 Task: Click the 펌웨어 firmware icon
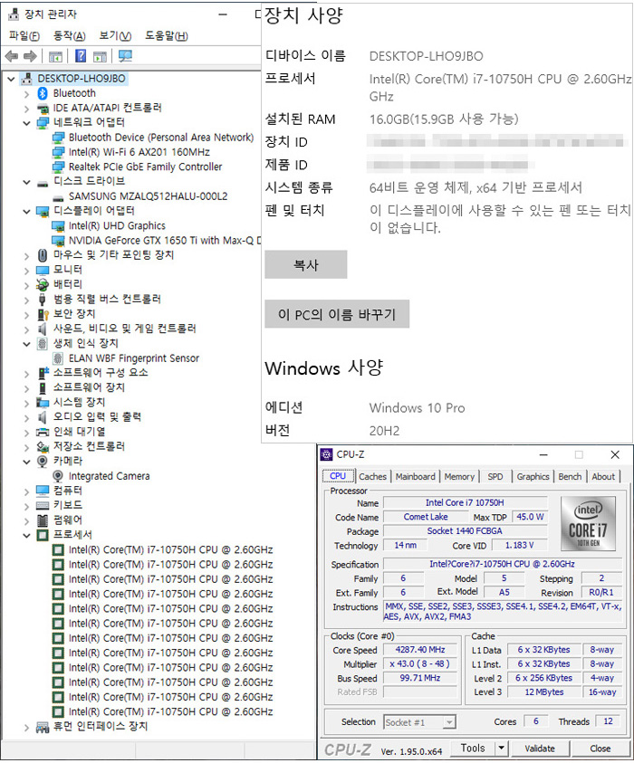43,520
